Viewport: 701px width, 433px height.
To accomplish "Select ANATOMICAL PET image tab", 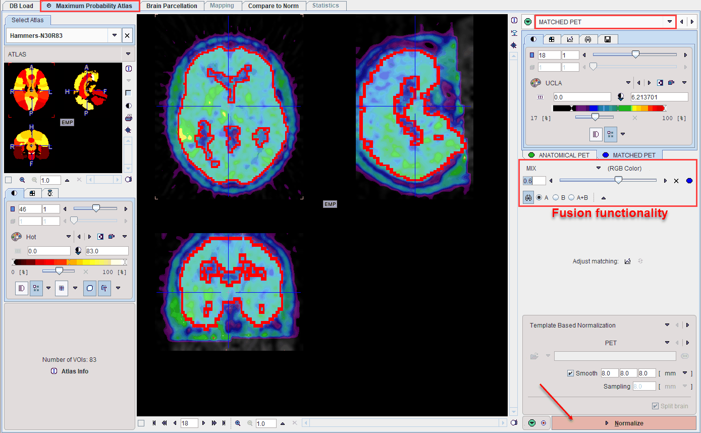I will click(x=559, y=155).
